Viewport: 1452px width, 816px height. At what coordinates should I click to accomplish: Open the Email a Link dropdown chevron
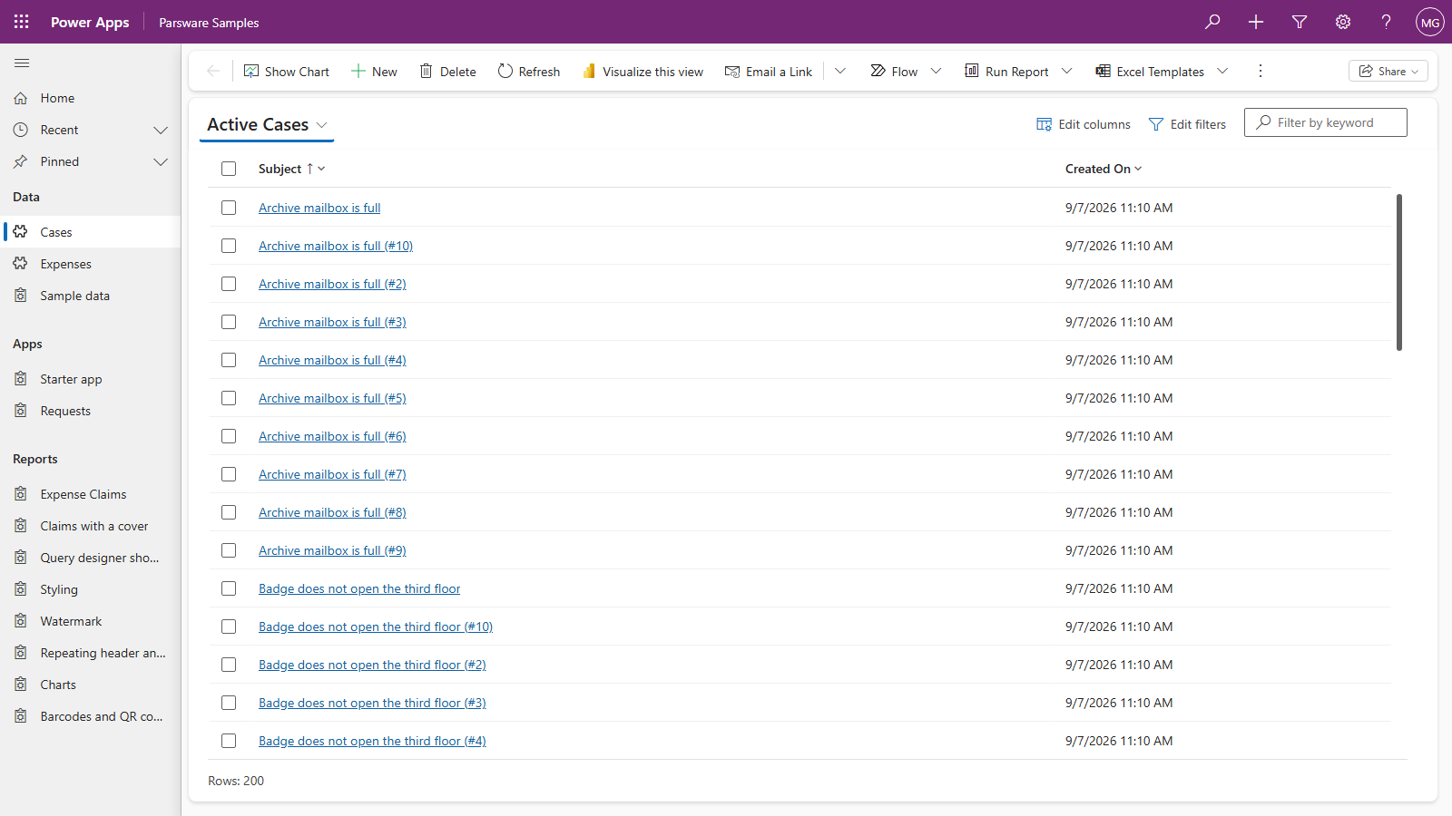[x=840, y=71]
